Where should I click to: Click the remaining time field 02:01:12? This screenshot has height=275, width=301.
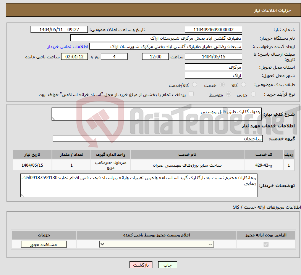tap(74, 56)
